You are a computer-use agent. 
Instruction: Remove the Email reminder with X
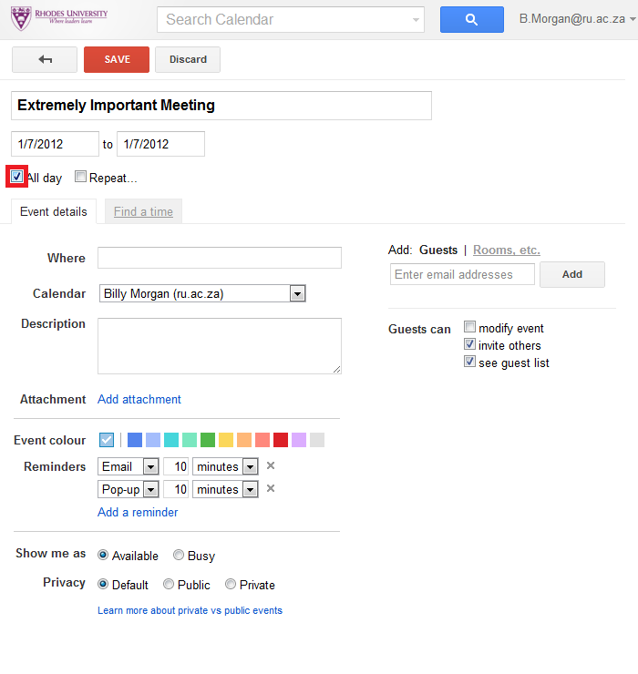pos(271,466)
